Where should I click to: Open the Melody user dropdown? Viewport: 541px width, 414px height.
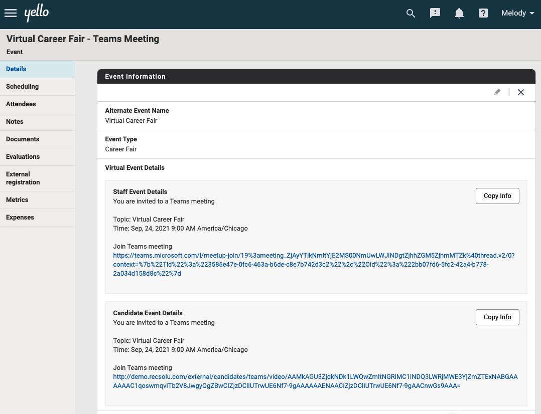tap(517, 13)
